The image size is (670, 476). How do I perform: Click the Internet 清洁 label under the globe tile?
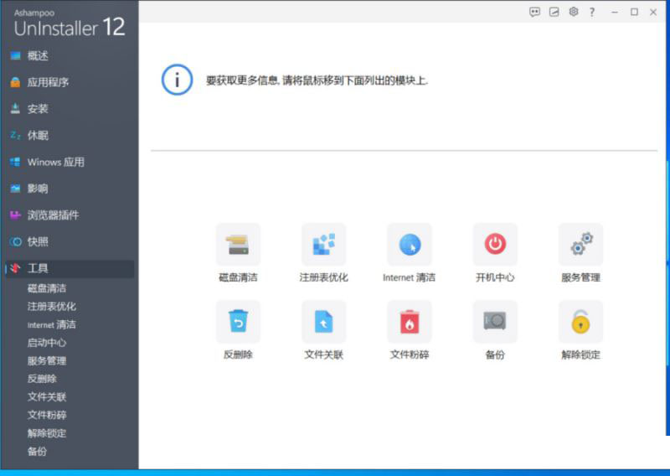coord(410,277)
